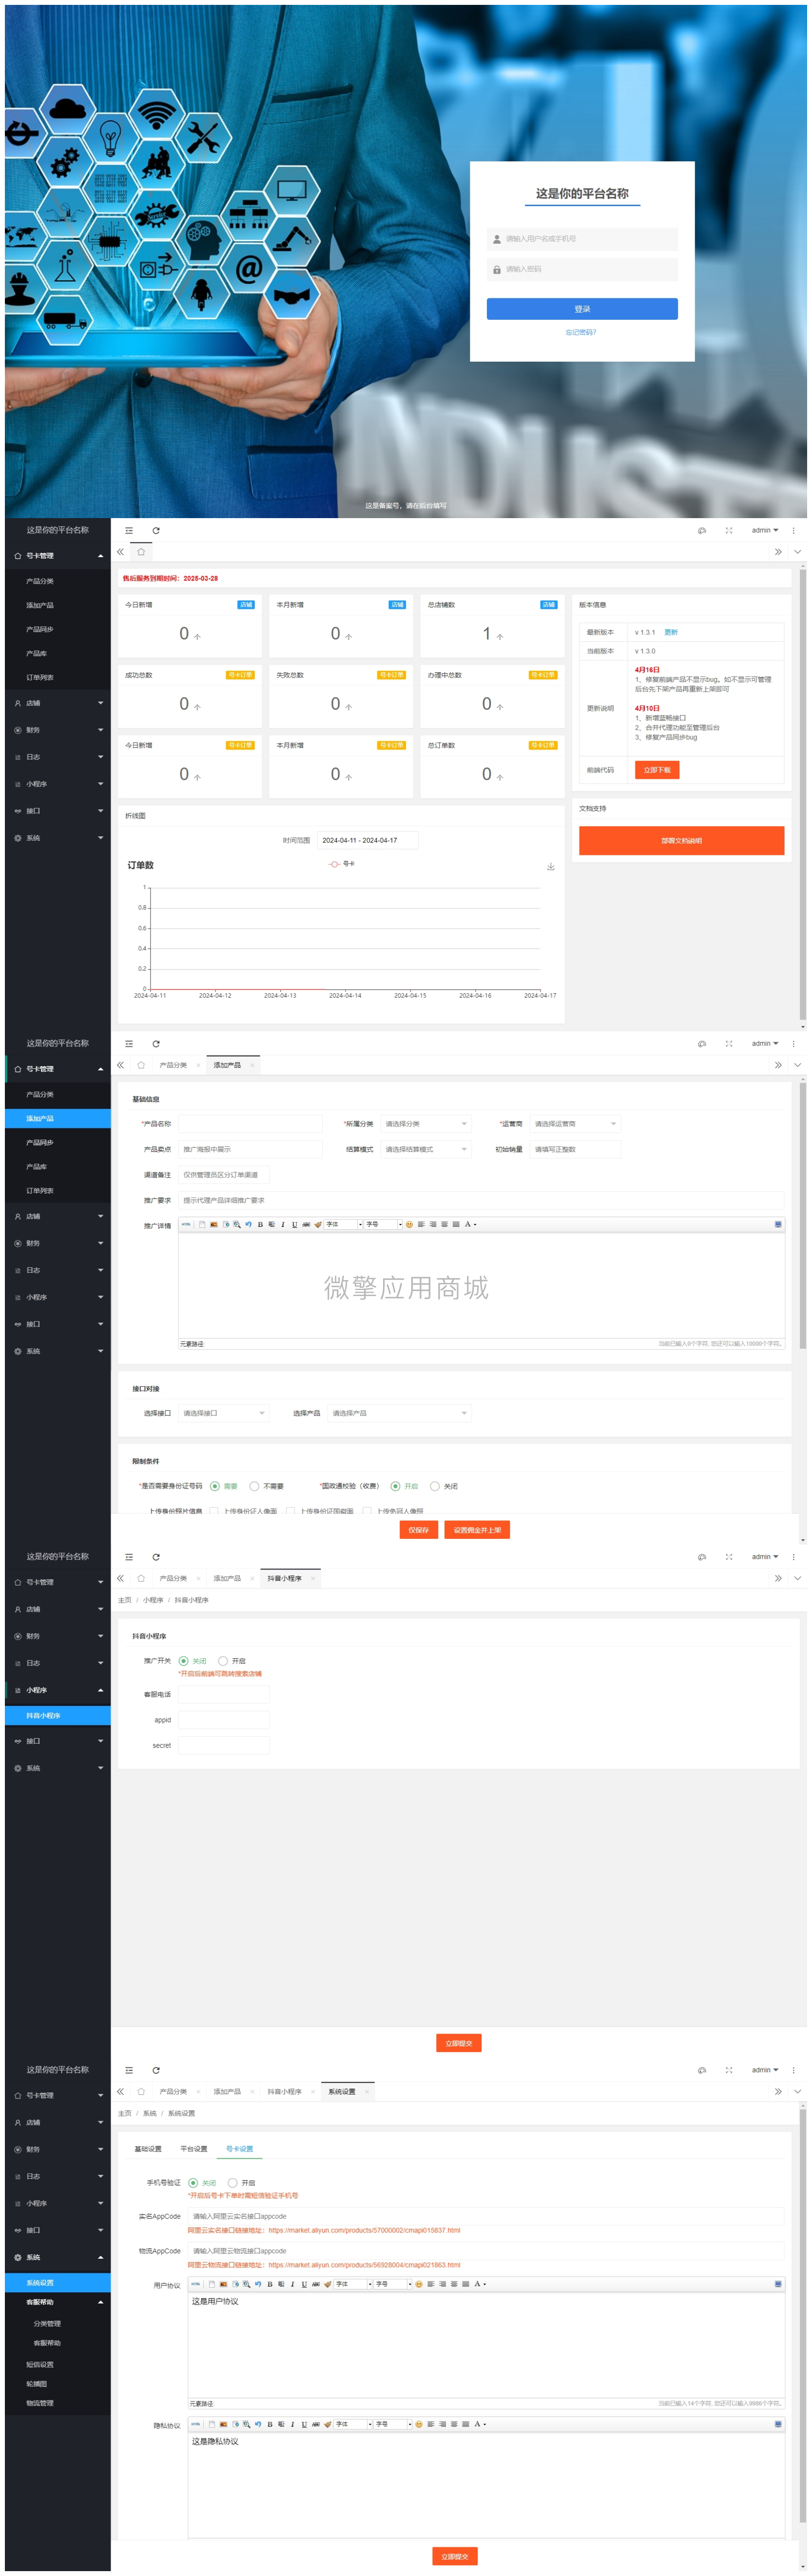812x2576 pixels.
Task: Maximize the 隐私协议 editor with its fullscreen icon
Action: coord(778,2424)
